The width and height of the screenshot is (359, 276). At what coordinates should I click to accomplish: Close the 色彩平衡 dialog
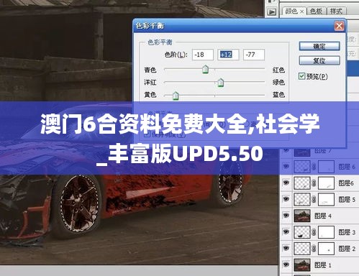click(x=339, y=26)
